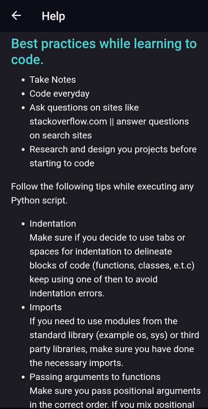Tap the heading Best practices while learning to code

104,51
